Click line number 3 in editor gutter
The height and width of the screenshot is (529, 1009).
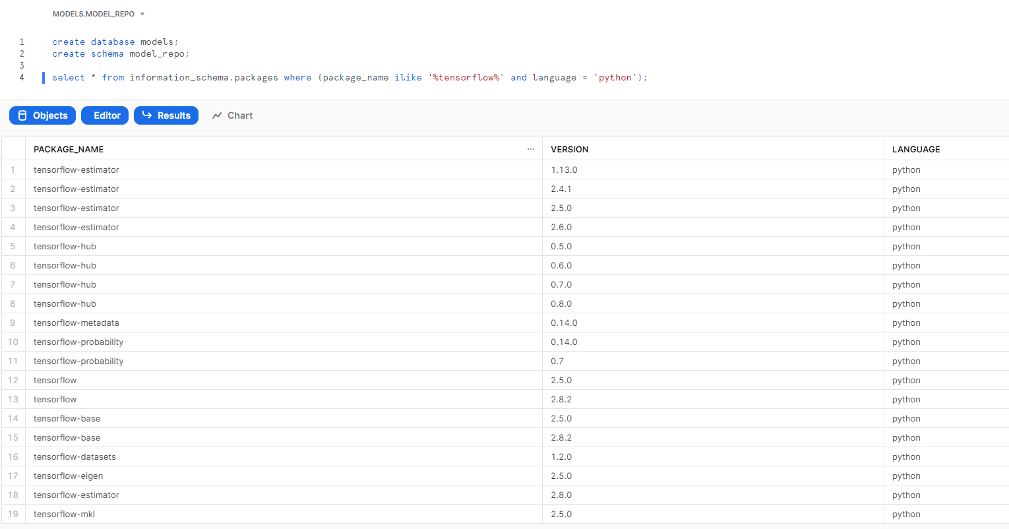(22, 65)
